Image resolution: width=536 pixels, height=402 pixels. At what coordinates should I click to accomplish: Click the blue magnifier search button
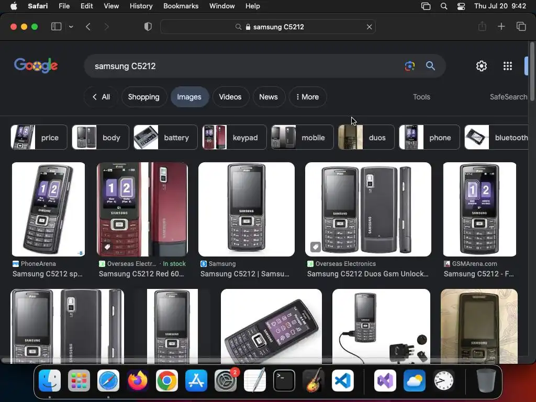click(430, 66)
